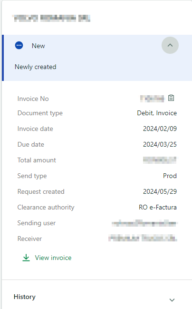
Task: Click the History section heading
Action: tap(25, 297)
